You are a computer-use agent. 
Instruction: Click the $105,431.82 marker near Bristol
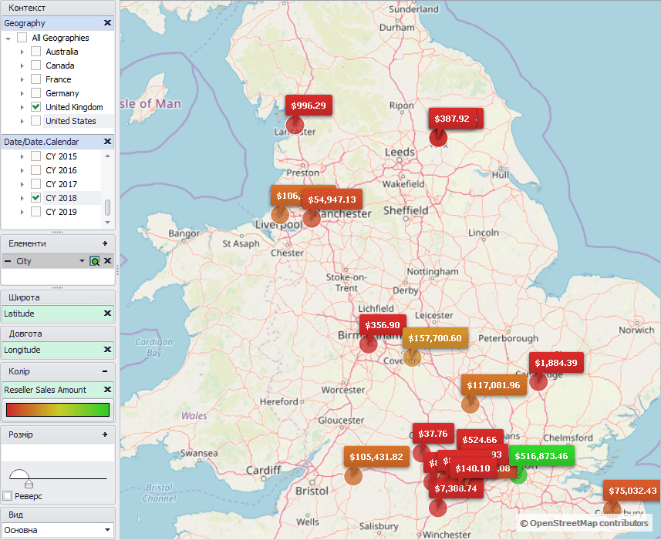click(376, 457)
